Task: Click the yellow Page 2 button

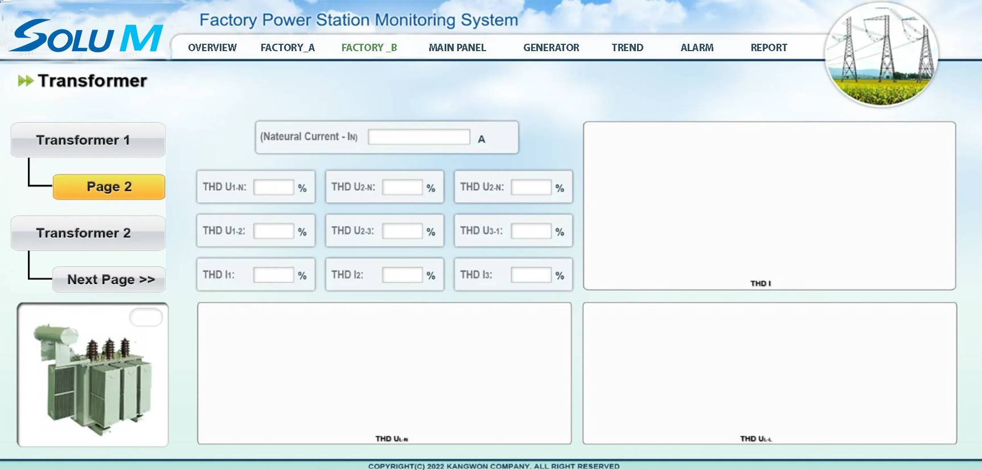Action: pyautogui.click(x=109, y=186)
